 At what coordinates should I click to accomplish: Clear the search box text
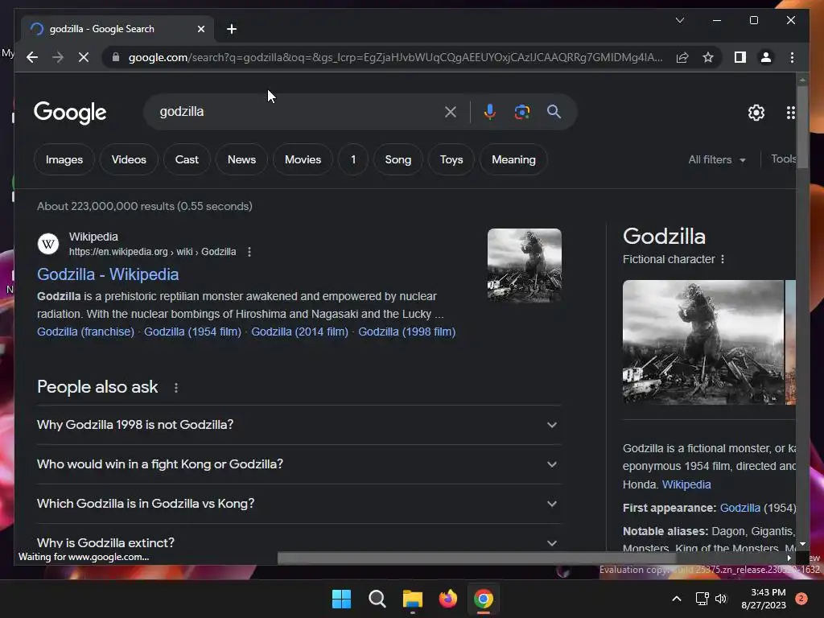tap(451, 112)
